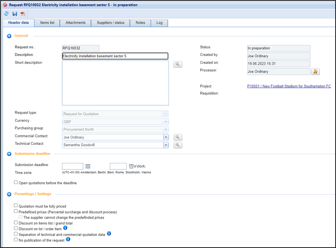Click the magnifier beside Short description

coord(178,64)
